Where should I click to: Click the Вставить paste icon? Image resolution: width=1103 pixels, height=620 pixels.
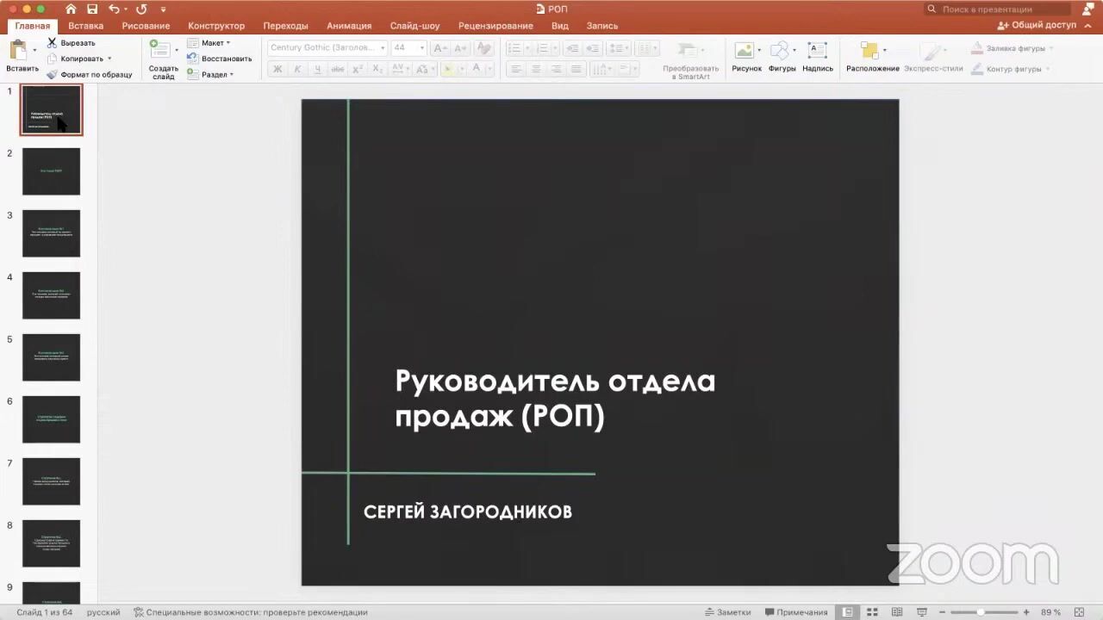coord(19,51)
